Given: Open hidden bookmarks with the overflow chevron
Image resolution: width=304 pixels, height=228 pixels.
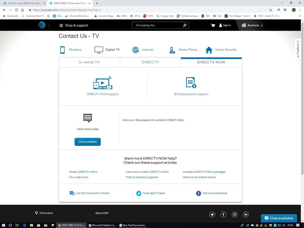Looking at the screenshot, I should click(x=300, y=16).
